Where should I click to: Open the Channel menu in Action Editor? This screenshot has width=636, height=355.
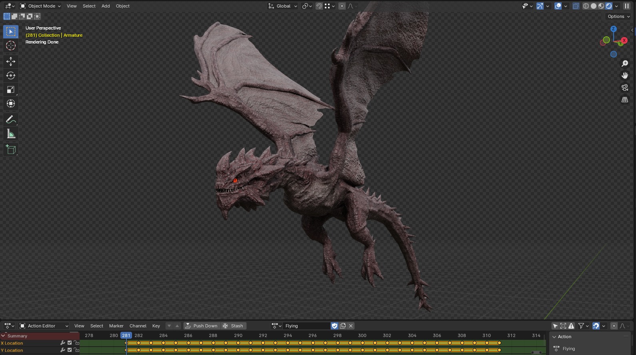point(138,326)
